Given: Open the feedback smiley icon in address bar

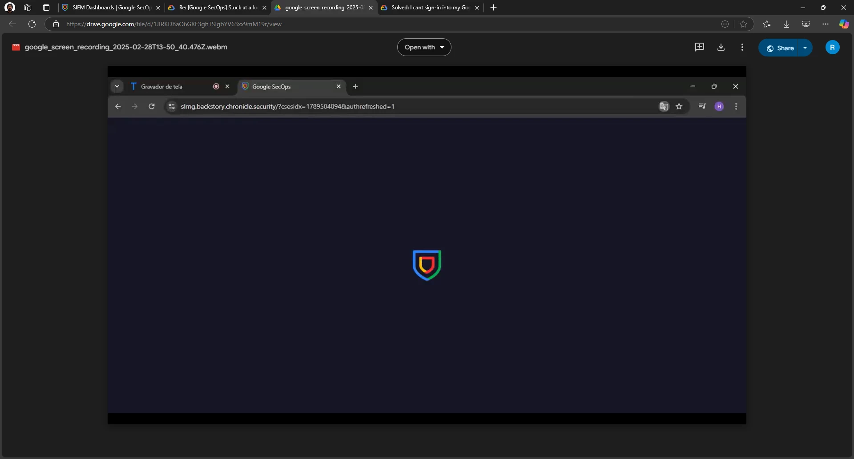Looking at the screenshot, I should coord(725,24).
